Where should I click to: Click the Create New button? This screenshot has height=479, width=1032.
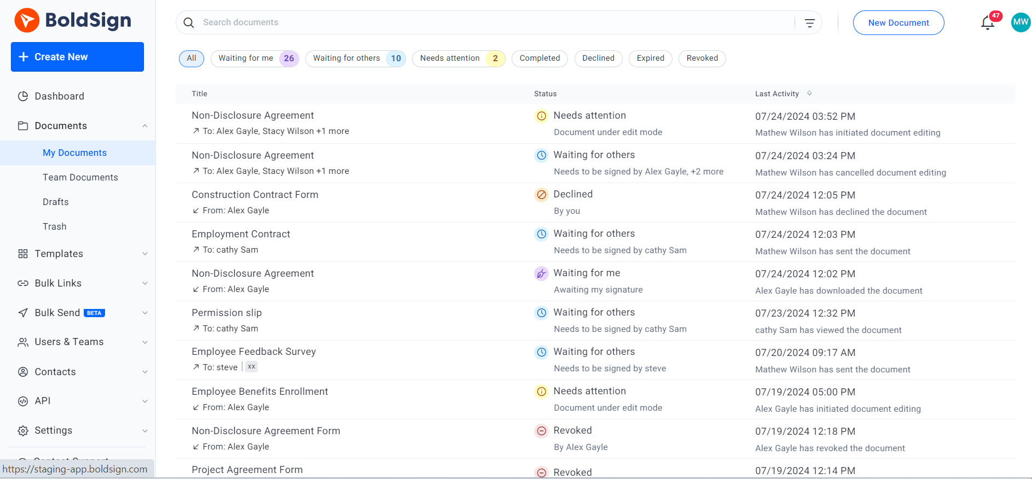pyautogui.click(x=77, y=57)
